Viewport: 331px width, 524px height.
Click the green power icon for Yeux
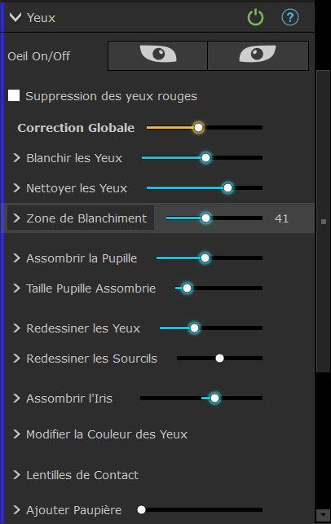tap(255, 17)
